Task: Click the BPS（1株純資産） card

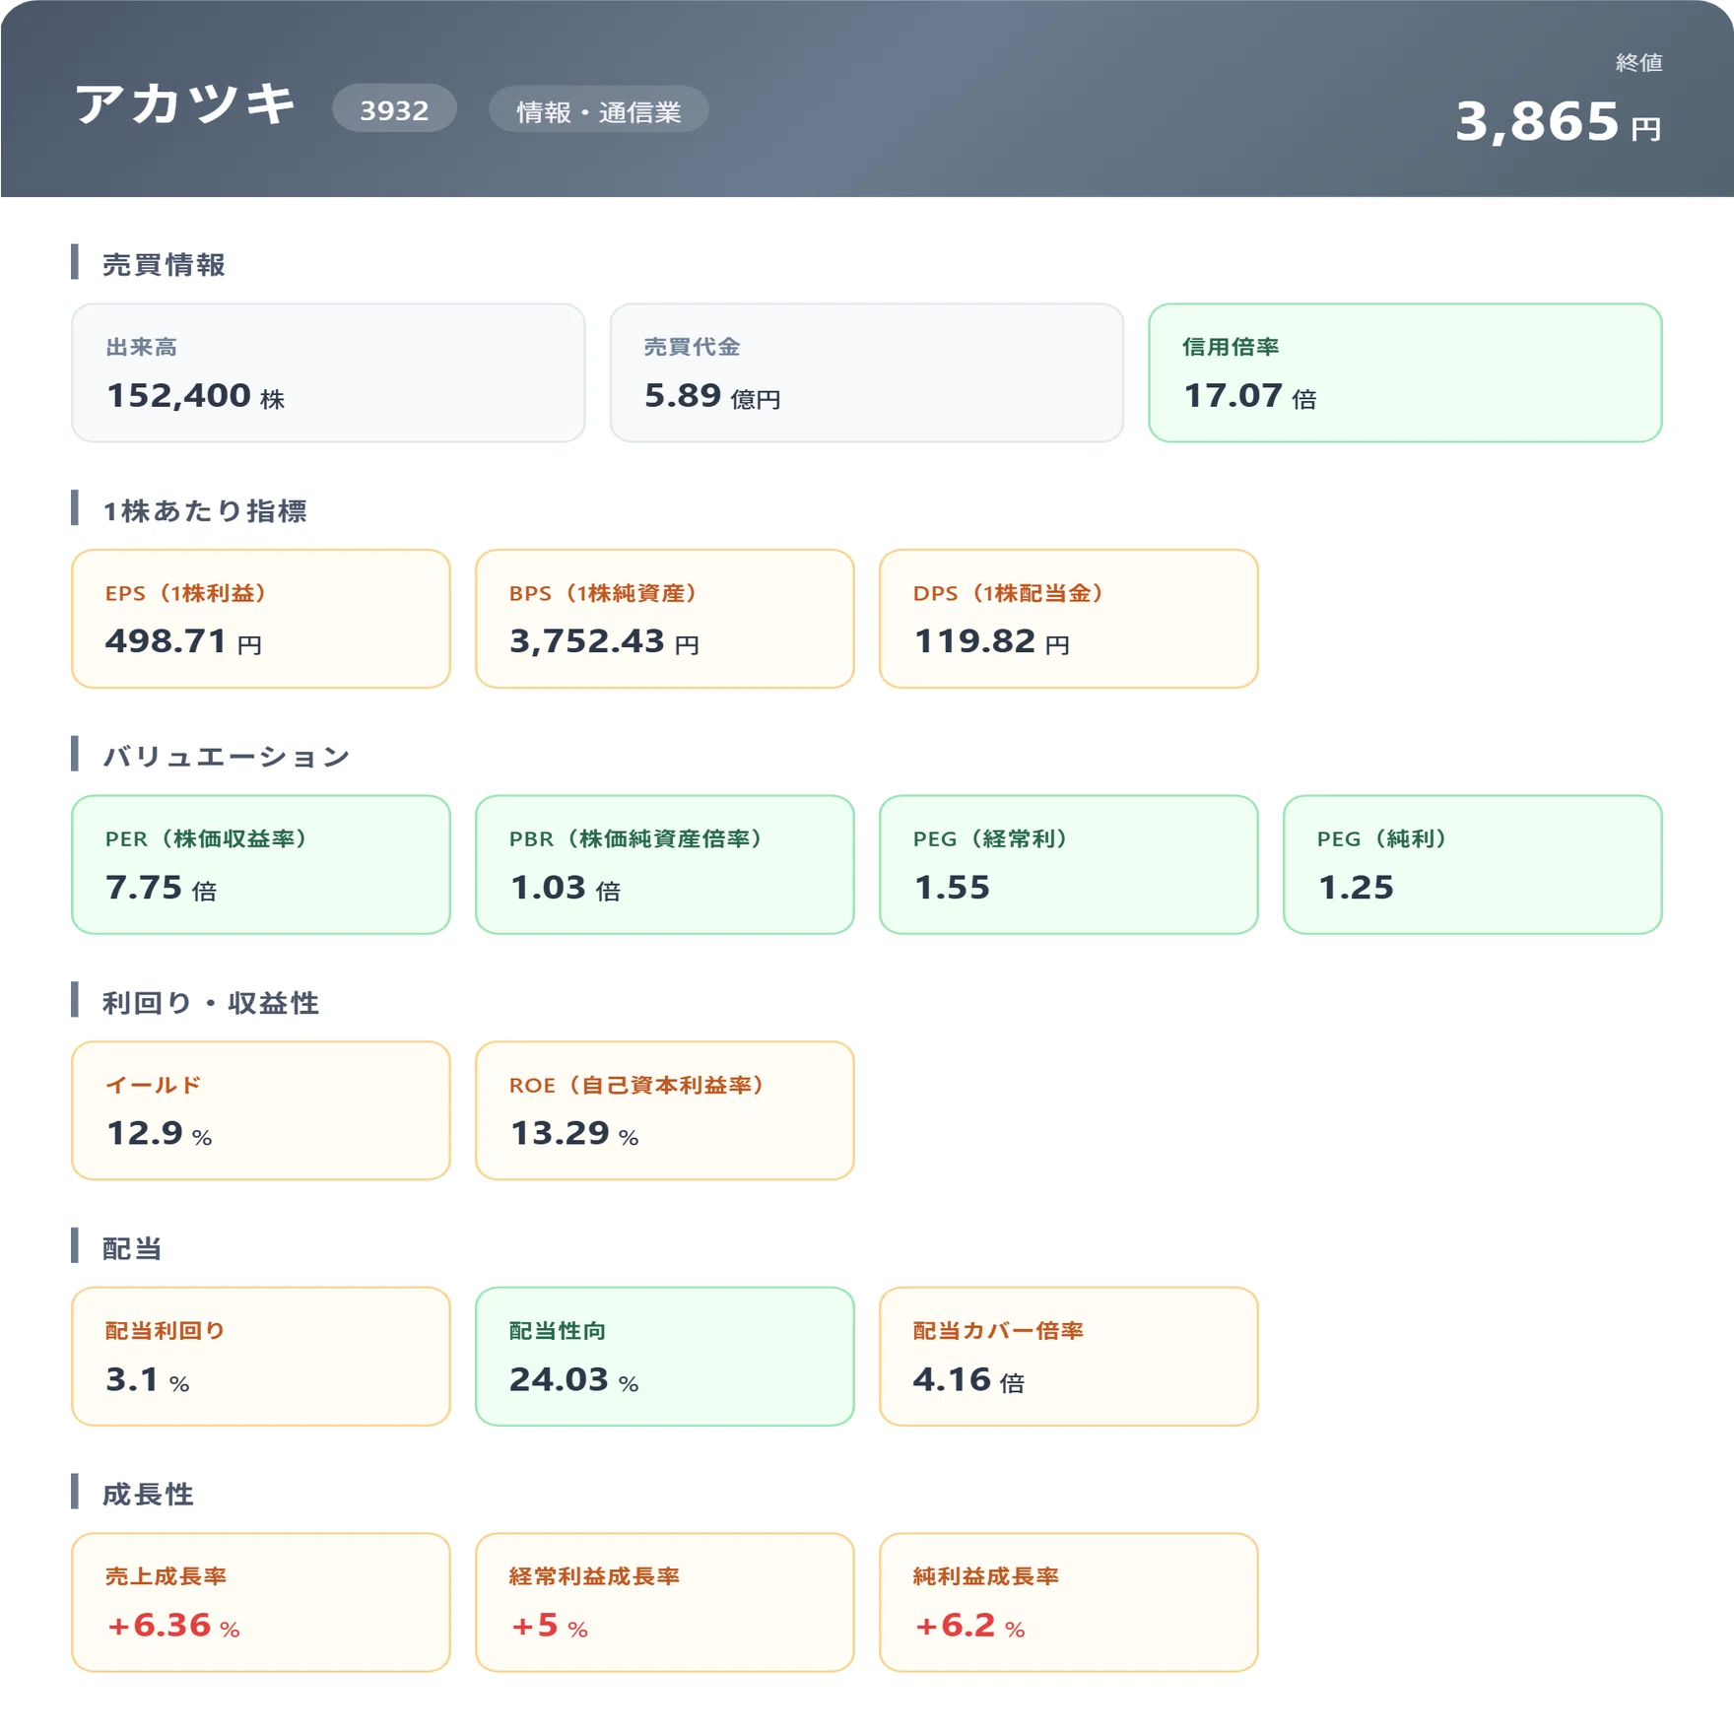Action: pos(665,619)
